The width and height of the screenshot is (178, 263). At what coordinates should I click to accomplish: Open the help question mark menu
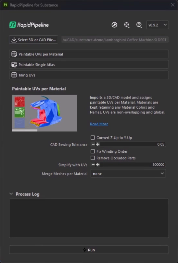(x=139, y=25)
